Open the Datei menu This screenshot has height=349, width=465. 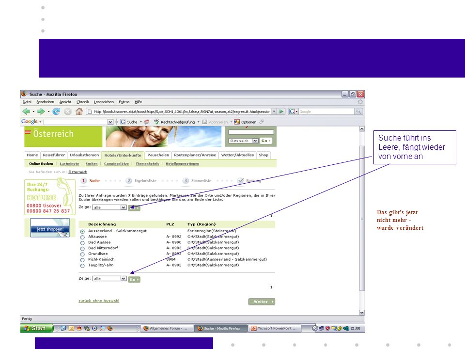(27, 102)
